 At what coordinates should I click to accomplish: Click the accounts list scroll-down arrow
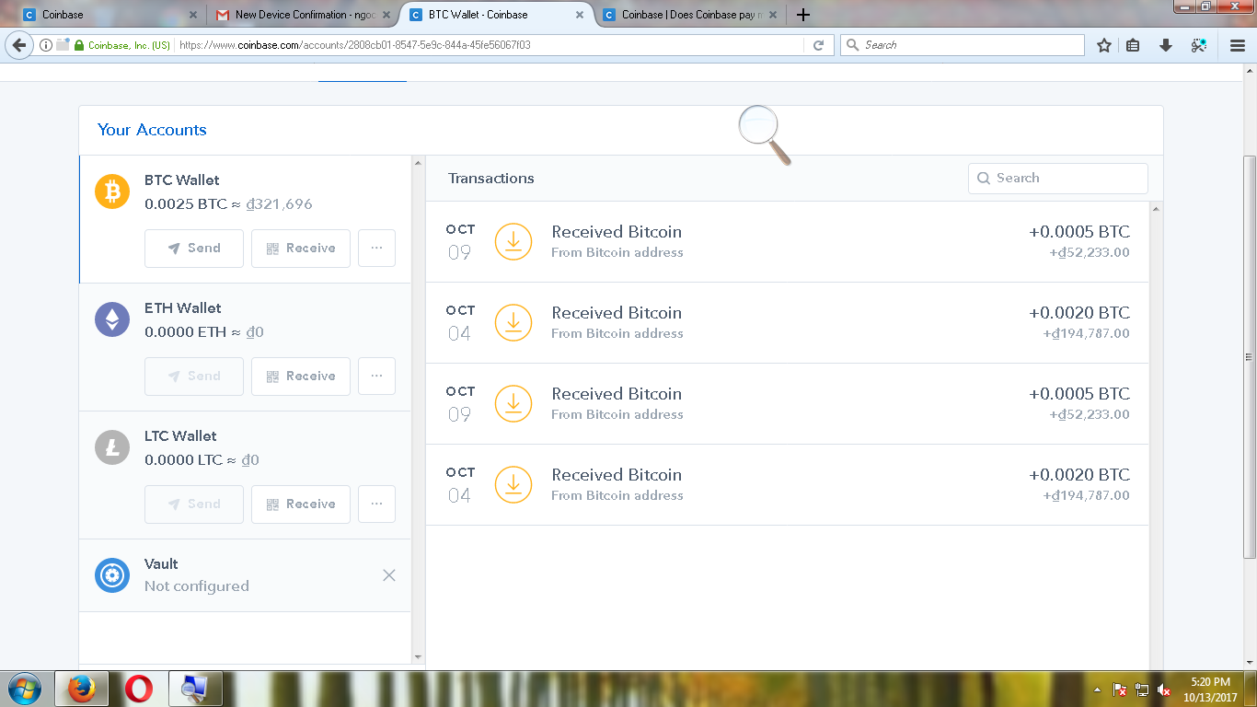tap(419, 657)
